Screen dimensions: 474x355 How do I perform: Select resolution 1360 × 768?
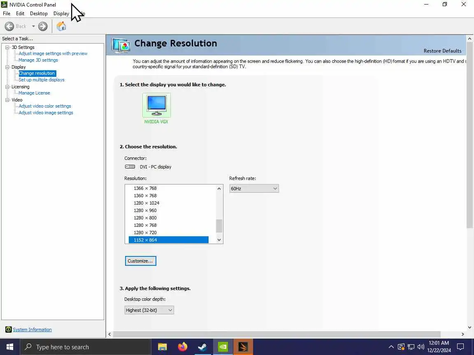click(168, 196)
